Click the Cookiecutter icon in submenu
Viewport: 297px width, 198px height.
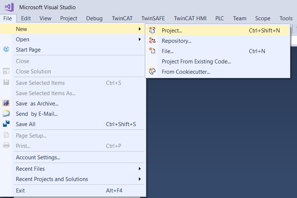[x=152, y=72]
